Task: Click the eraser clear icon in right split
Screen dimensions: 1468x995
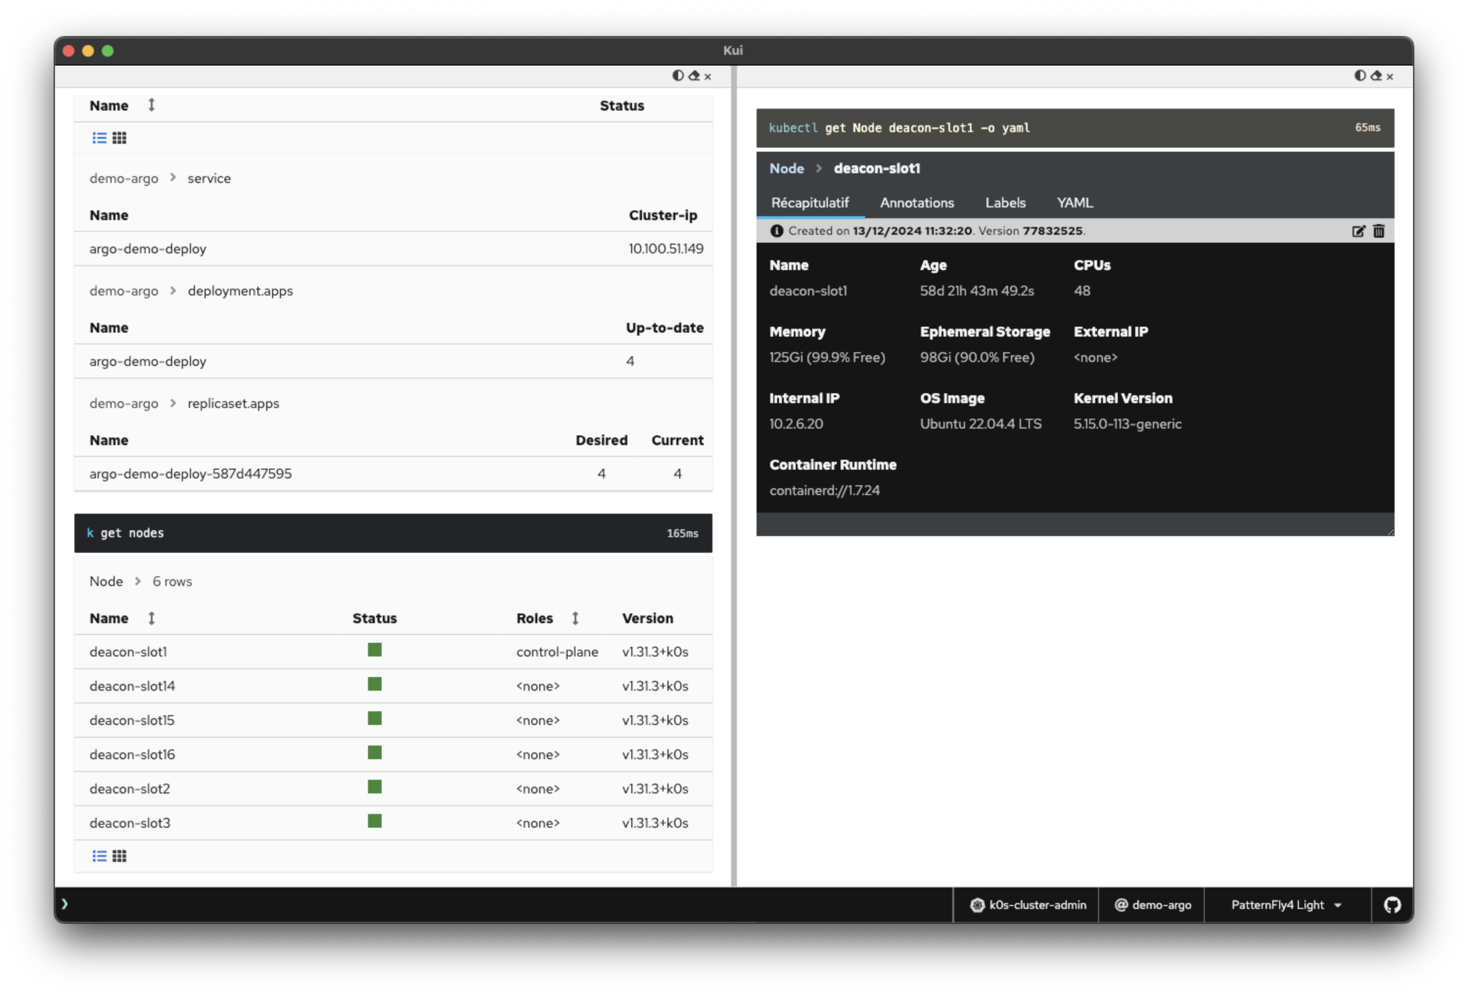Action: point(1376,76)
